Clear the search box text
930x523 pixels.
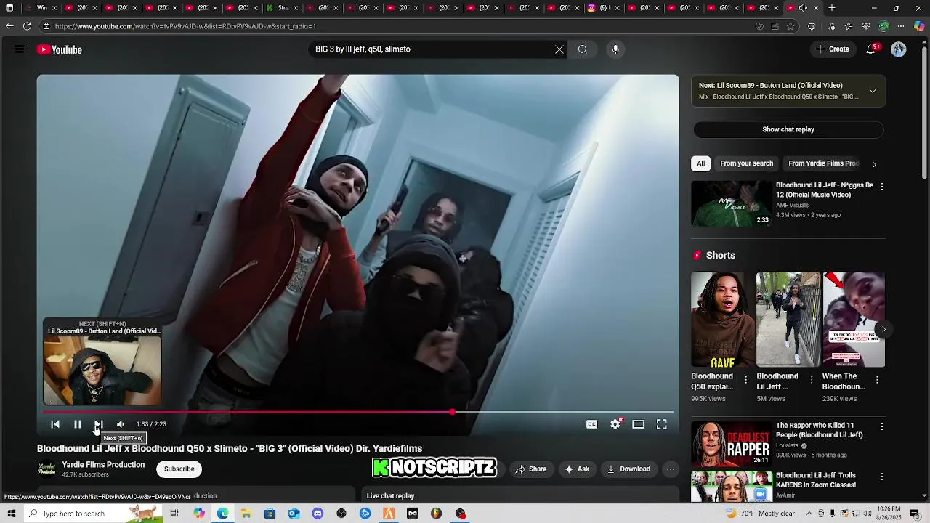pyautogui.click(x=559, y=49)
